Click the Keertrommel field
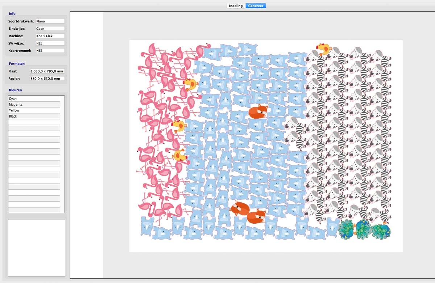 50,51
